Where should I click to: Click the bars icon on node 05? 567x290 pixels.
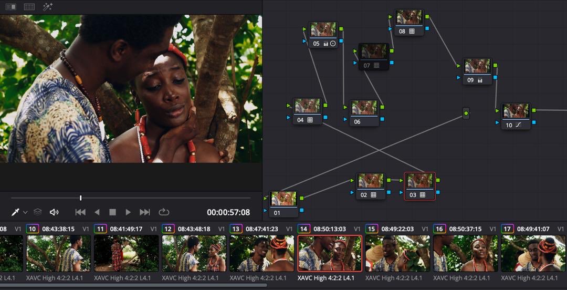[x=326, y=44]
